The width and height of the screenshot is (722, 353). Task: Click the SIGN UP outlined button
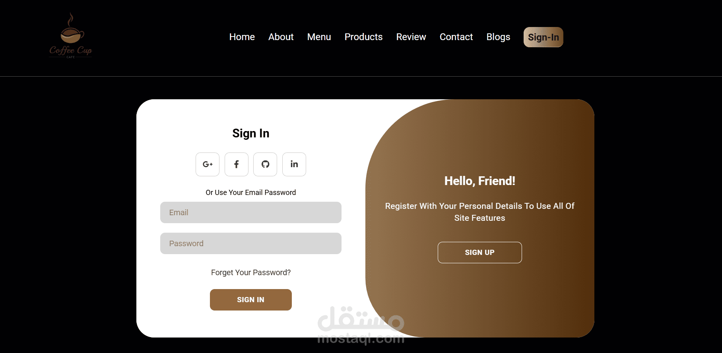[480, 253]
